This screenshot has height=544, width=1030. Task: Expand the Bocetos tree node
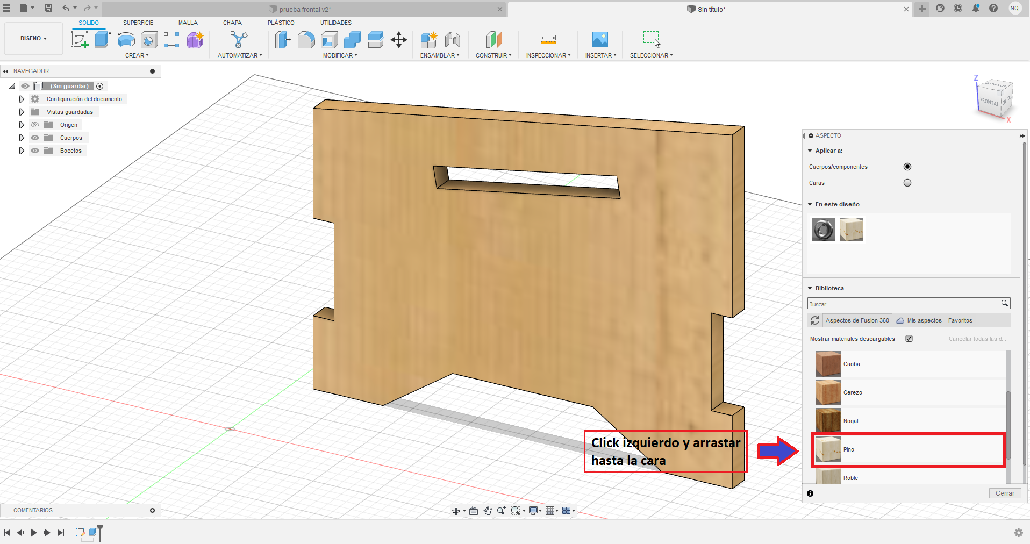(22, 151)
